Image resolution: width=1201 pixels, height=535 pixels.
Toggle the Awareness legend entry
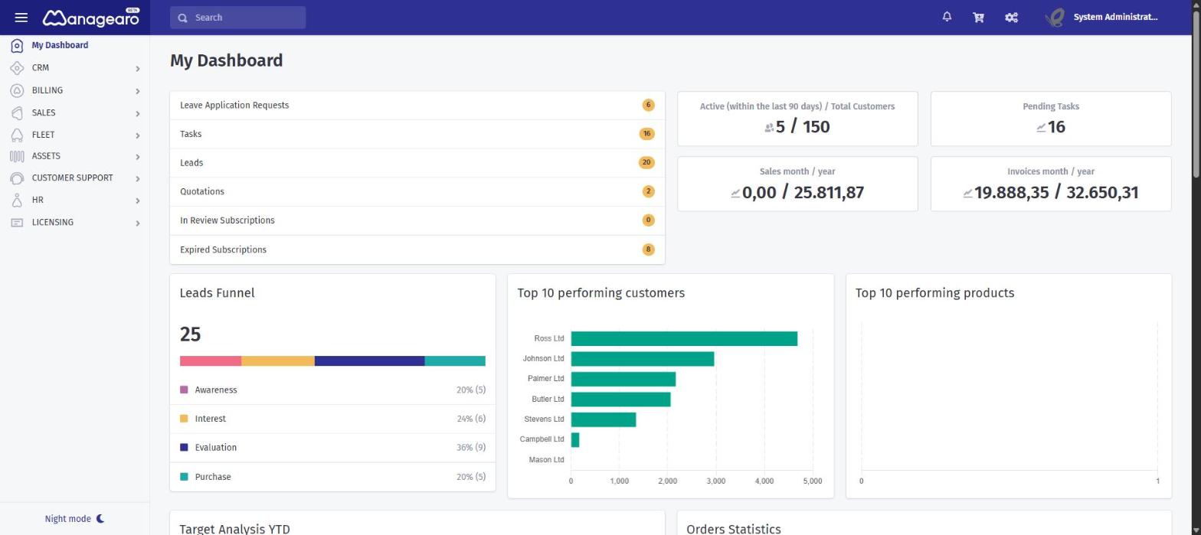(x=208, y=390)
